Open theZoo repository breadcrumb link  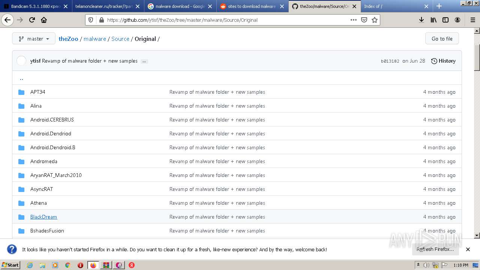click(69, 39)
